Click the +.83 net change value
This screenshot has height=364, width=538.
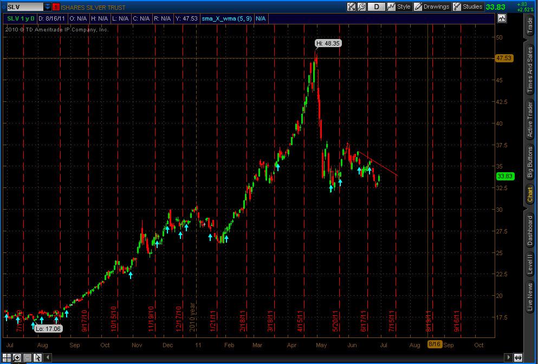tap(522, 4)
